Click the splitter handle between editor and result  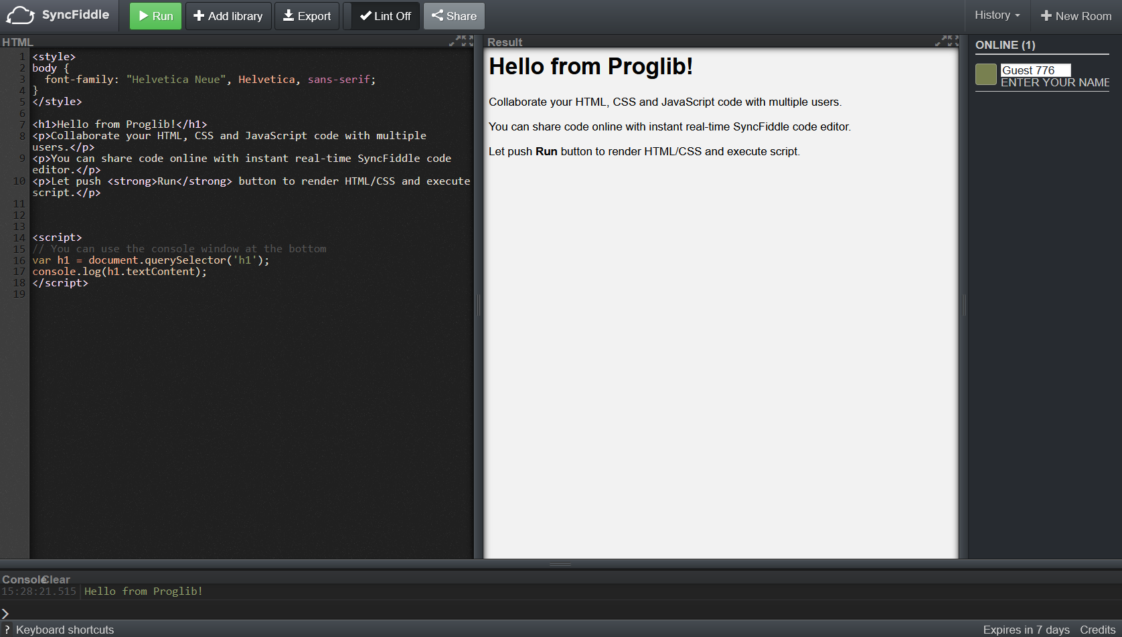pyautogui.click(x=479, y=305)
